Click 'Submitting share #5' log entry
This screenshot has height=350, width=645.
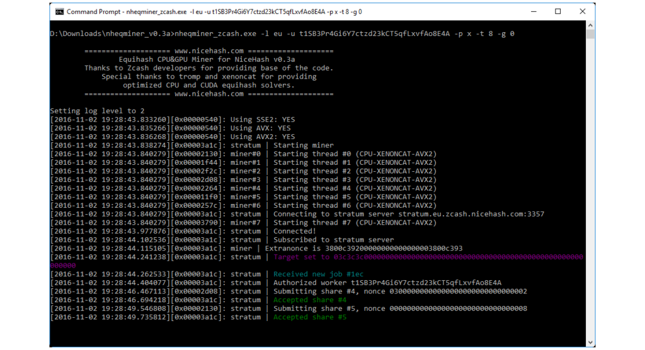pyautogui.click(x=288, y=308)
